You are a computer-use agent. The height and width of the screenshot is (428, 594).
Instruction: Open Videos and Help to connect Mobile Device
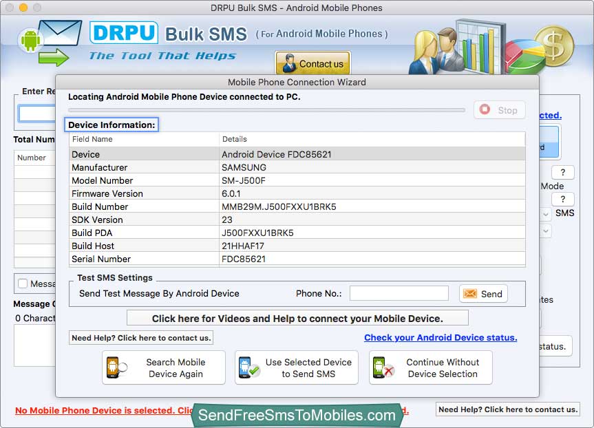pos(297,318)
